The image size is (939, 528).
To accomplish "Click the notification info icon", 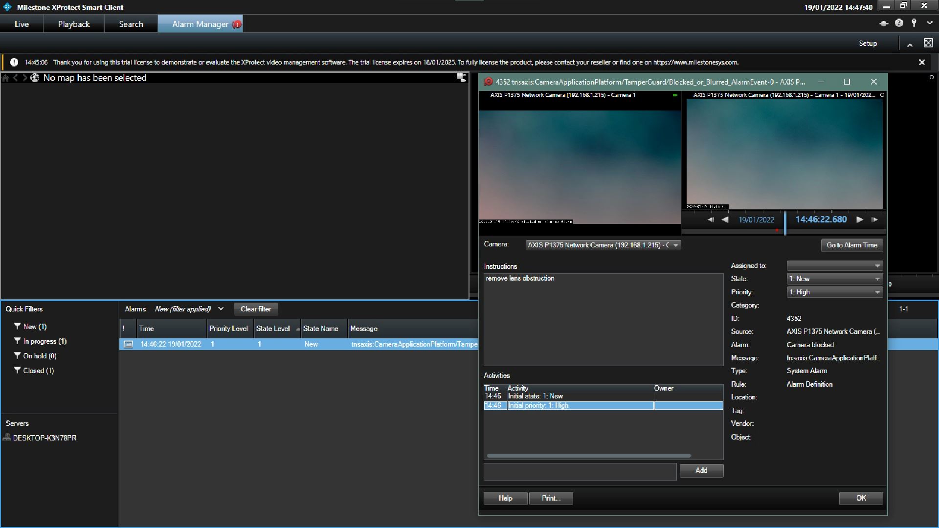I will click(14, 62).
